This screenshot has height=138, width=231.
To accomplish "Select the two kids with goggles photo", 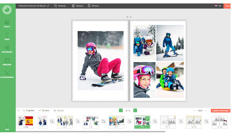I will coord(144,43).
